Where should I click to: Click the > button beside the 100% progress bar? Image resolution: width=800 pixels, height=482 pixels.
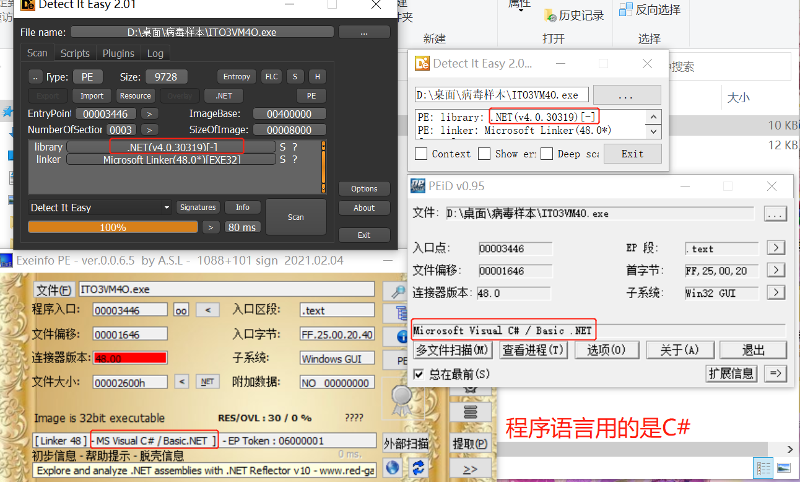[211, 227]
